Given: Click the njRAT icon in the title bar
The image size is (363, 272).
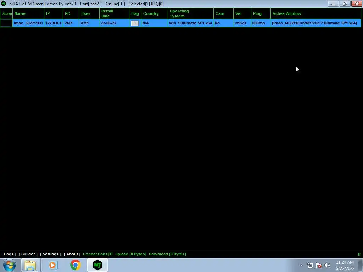Looking at the screenshot, I should coord(4,4).
